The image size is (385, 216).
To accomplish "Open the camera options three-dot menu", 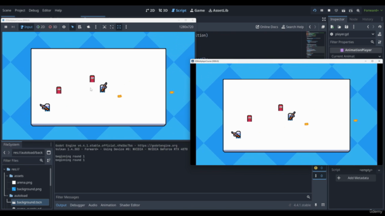I will coord(96,27).
